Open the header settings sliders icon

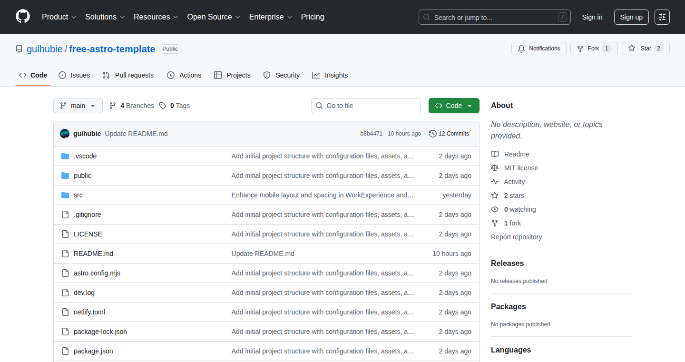click(662, 17)
